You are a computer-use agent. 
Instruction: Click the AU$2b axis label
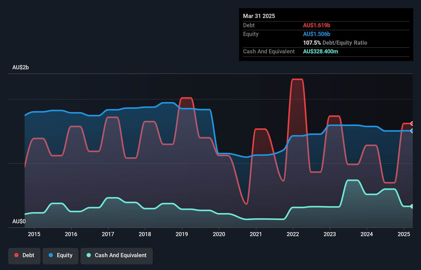(21, 67)
